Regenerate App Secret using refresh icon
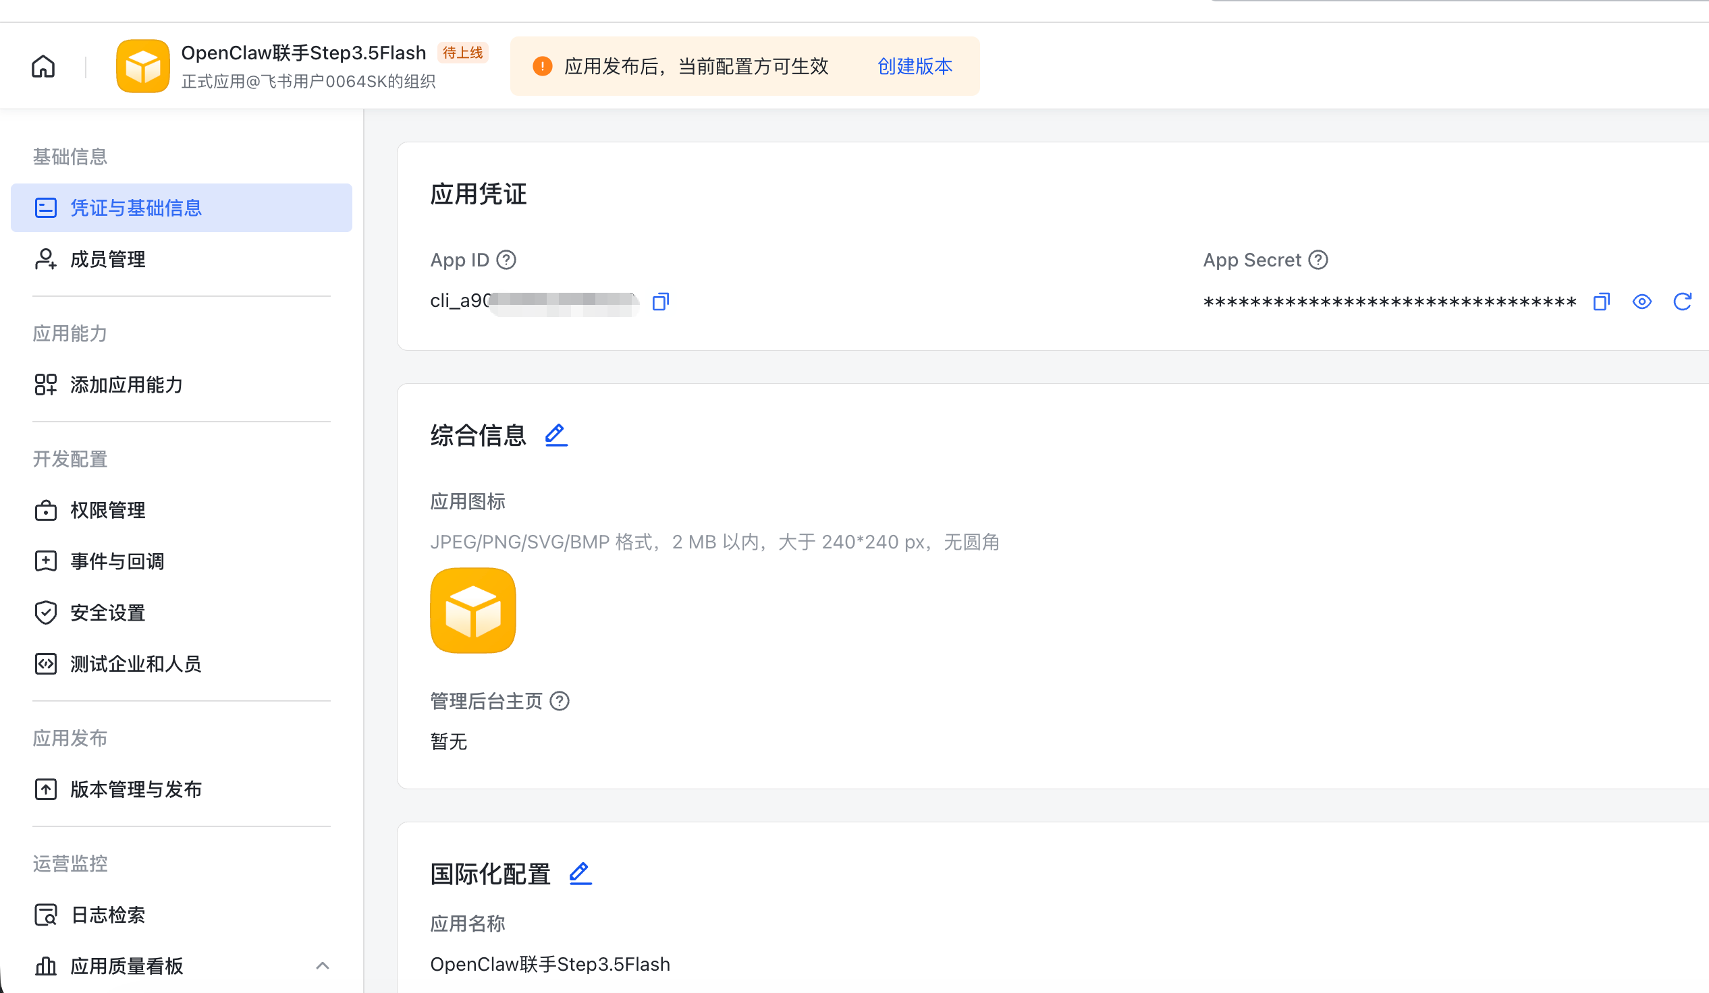Viewport: 1709px width, 993px height. 1683,302
